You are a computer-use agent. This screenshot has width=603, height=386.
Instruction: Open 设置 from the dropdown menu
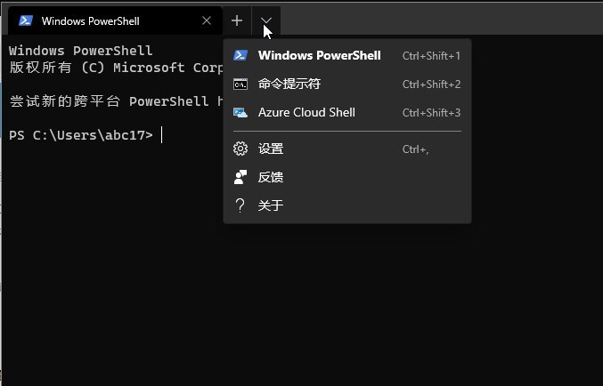coord(271,149)
